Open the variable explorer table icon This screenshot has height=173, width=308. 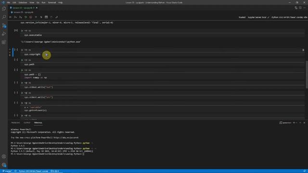pyautogui.click(x=46, y=17)
